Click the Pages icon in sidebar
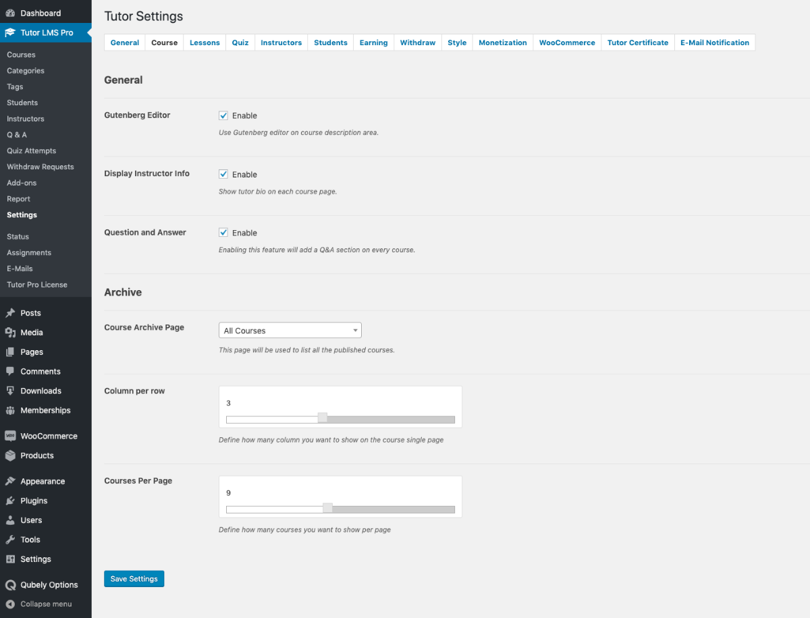The width and height of the screenshot is (810, 618). tap(10, 352)
